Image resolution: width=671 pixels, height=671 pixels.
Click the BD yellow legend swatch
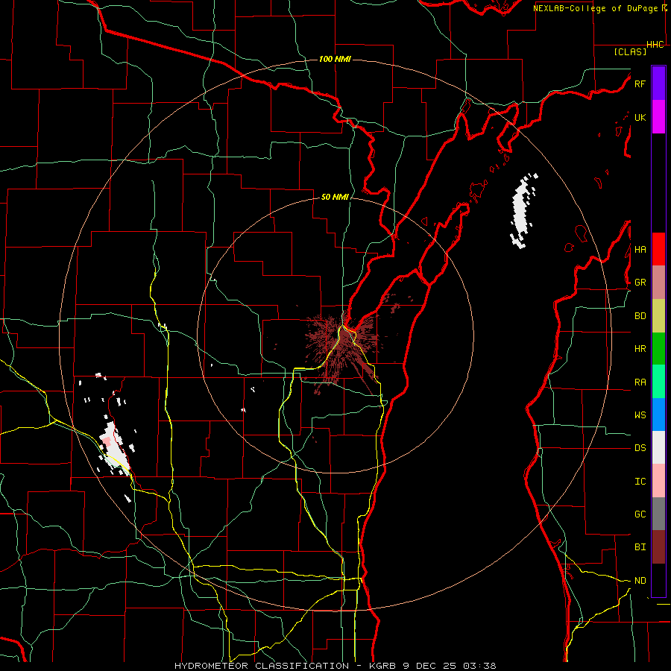(x=658, y=316)
